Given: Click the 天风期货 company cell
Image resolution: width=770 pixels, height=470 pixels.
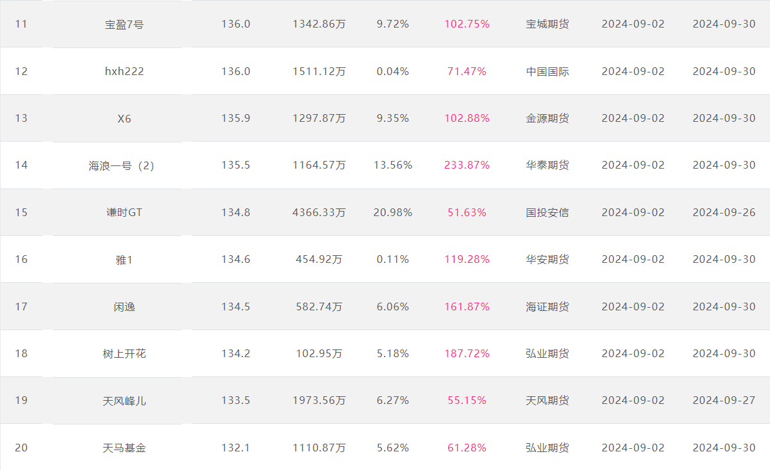Looking at the screenshot, I should tap(548, 401).
